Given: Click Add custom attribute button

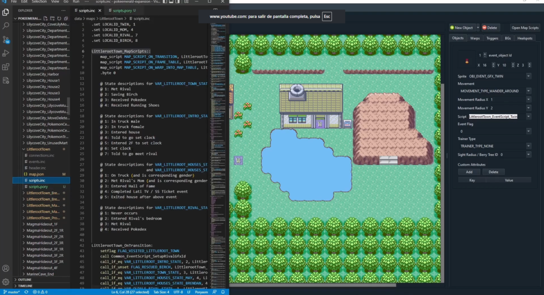Looking at the screenshot, I should (469, 172).
